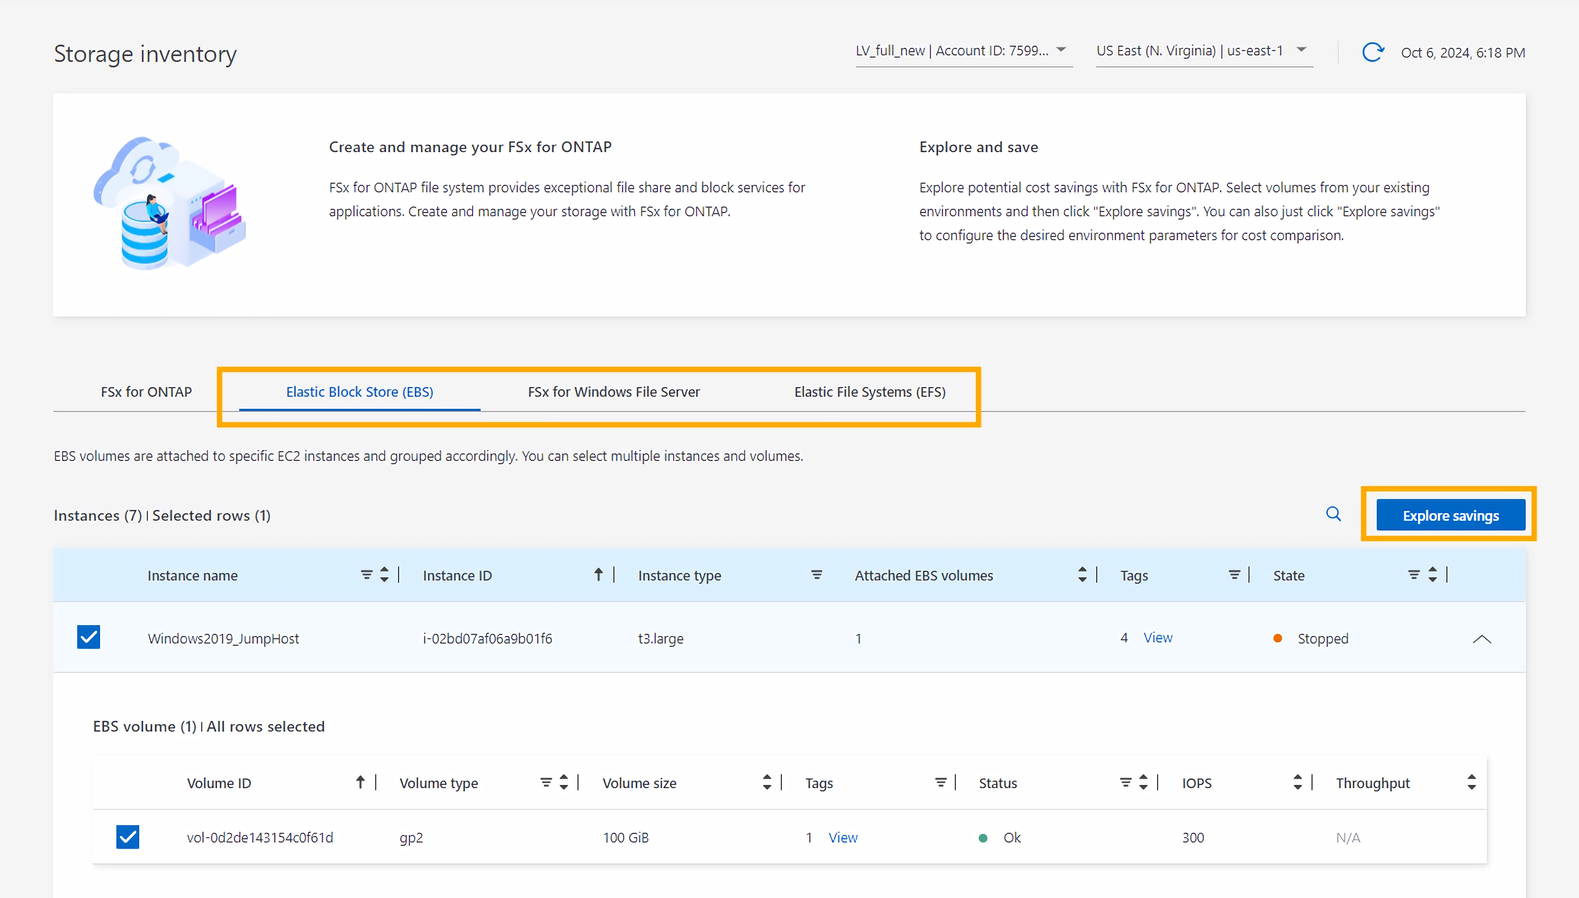
Task: Deselect the vol-0d2de143154c0f61d volume checkbox
Action: click(128, 837)
